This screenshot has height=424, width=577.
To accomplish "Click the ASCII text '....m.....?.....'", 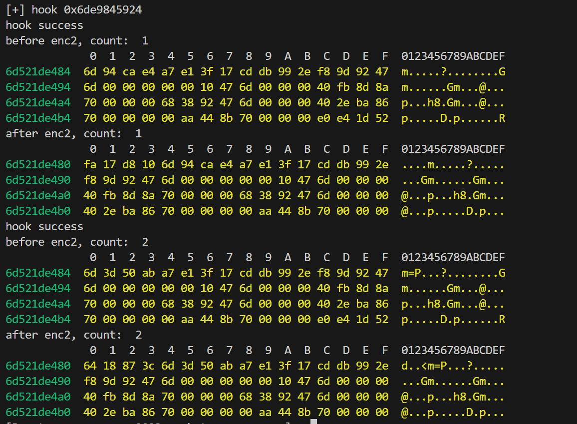I will click(x=453, y=164).
